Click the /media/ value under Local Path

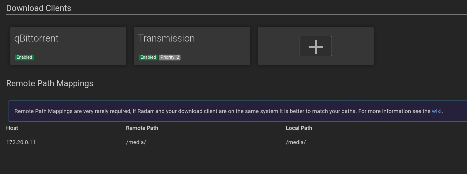(x=296, y=142)
